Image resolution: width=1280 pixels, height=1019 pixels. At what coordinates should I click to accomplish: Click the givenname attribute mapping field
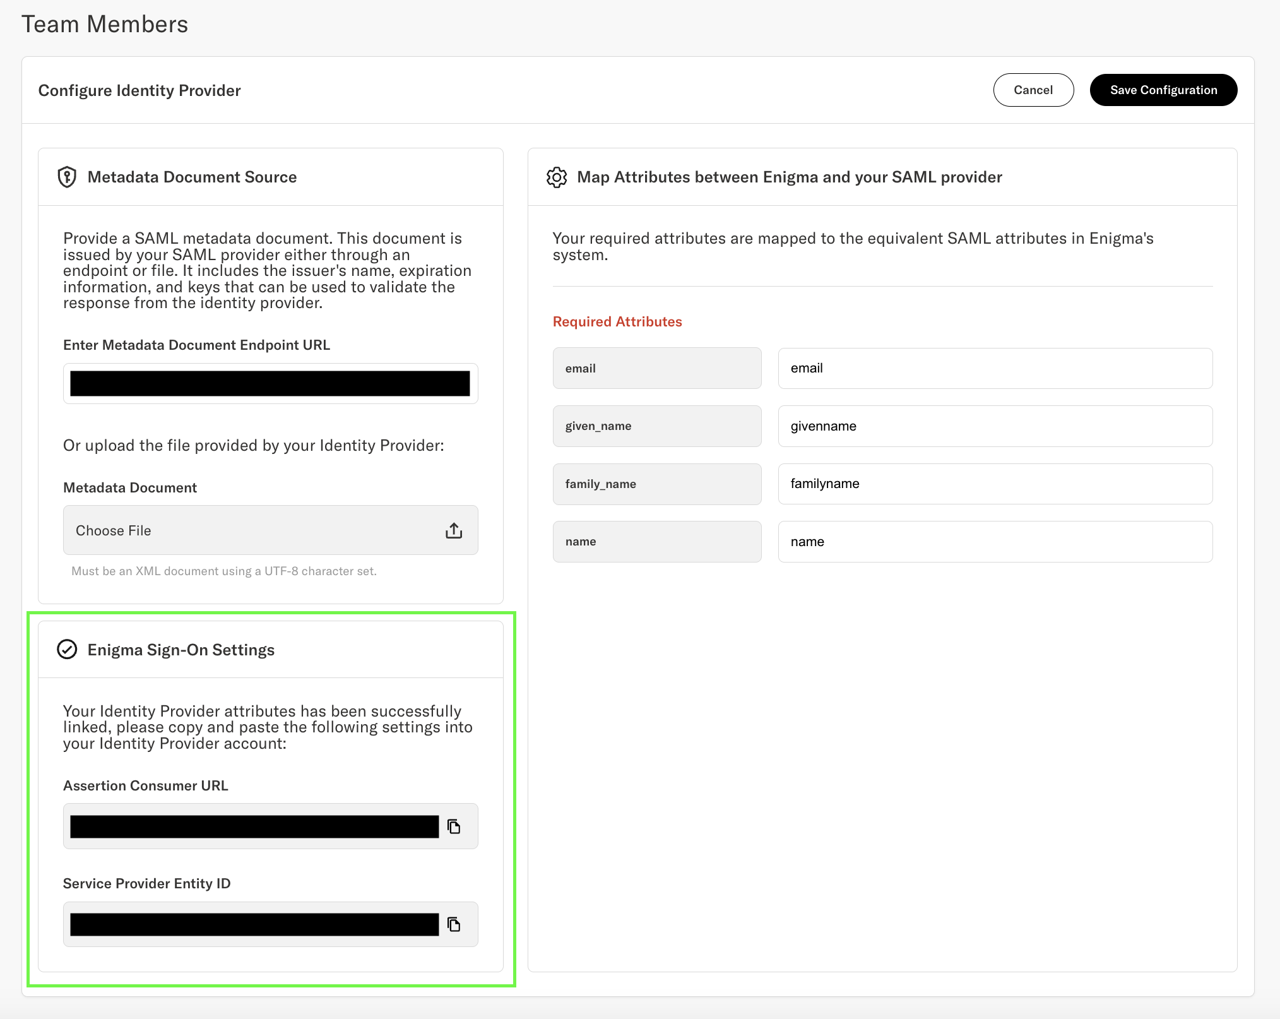pos(995,426)
